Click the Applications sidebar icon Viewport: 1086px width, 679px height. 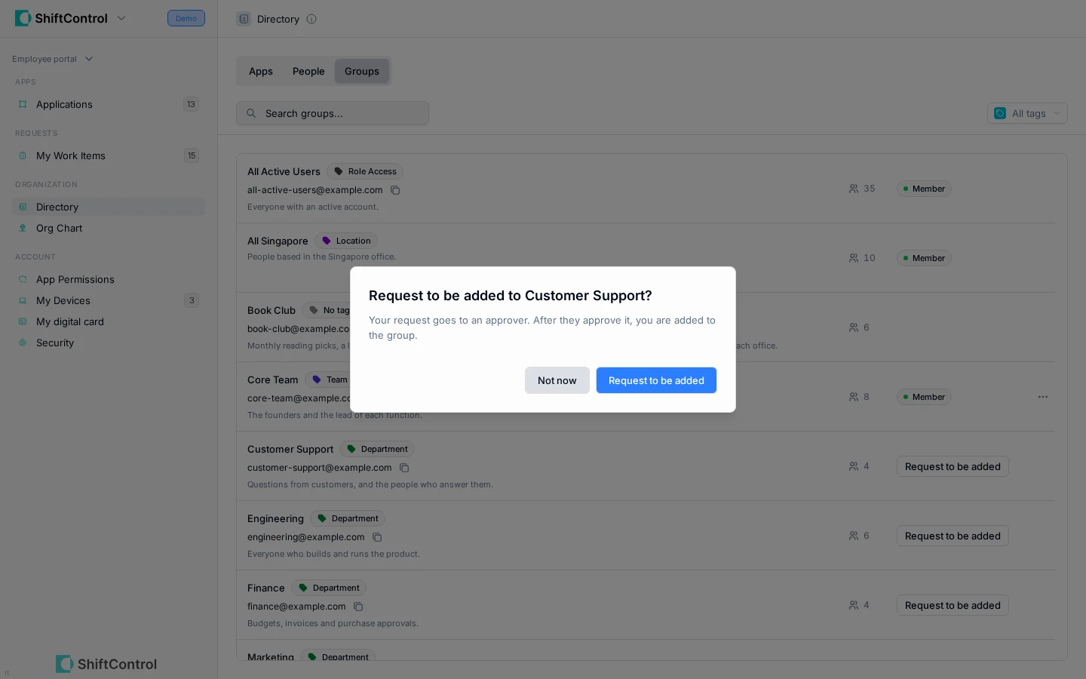(23, 104)
